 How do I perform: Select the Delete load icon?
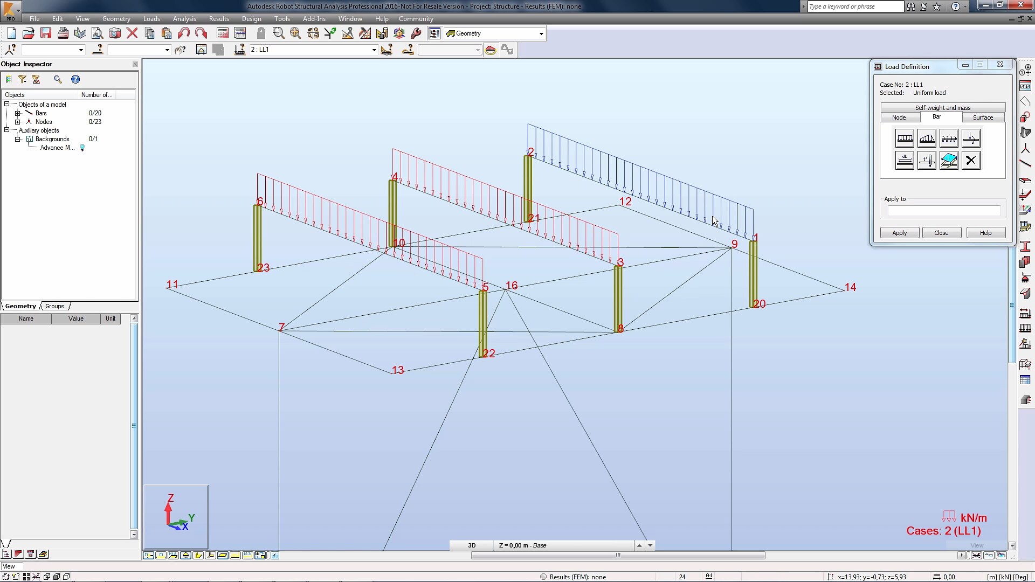coord(971,161)
